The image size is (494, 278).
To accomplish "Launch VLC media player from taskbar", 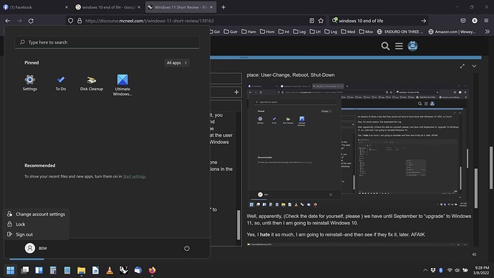I will [x=110, y=270].
